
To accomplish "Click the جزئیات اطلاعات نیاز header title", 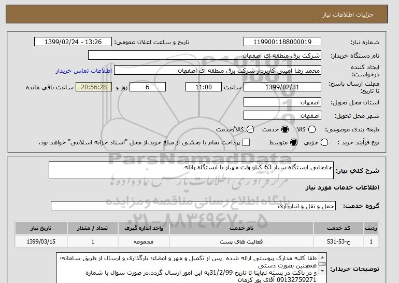I will [348, 15].
